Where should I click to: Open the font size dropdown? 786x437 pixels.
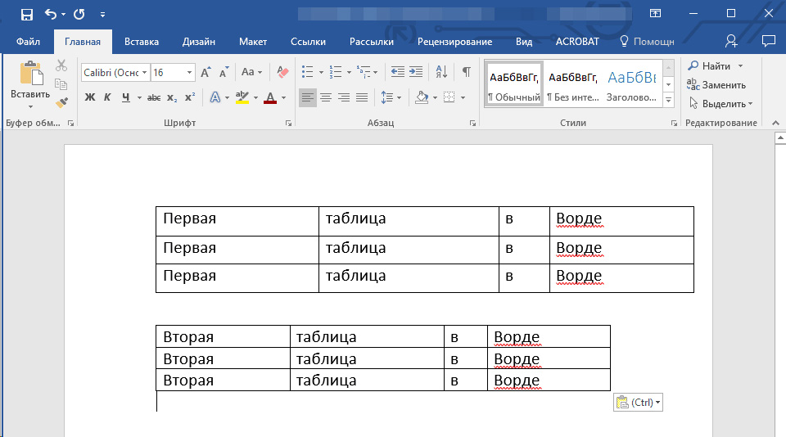pyautogui.click(x=189, y=73)
